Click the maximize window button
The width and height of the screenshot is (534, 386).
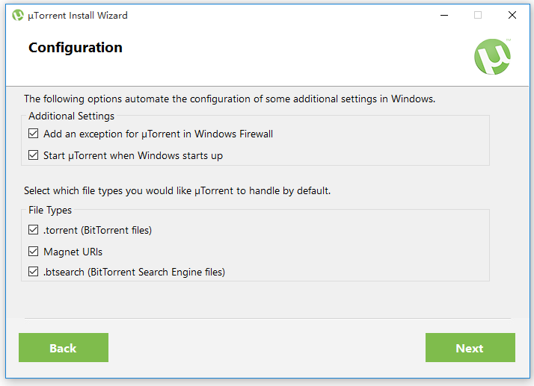[x=478, y=15]
